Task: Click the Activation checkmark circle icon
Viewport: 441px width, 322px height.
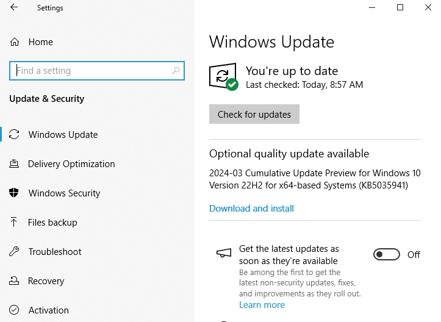Action: coord(14,310)
